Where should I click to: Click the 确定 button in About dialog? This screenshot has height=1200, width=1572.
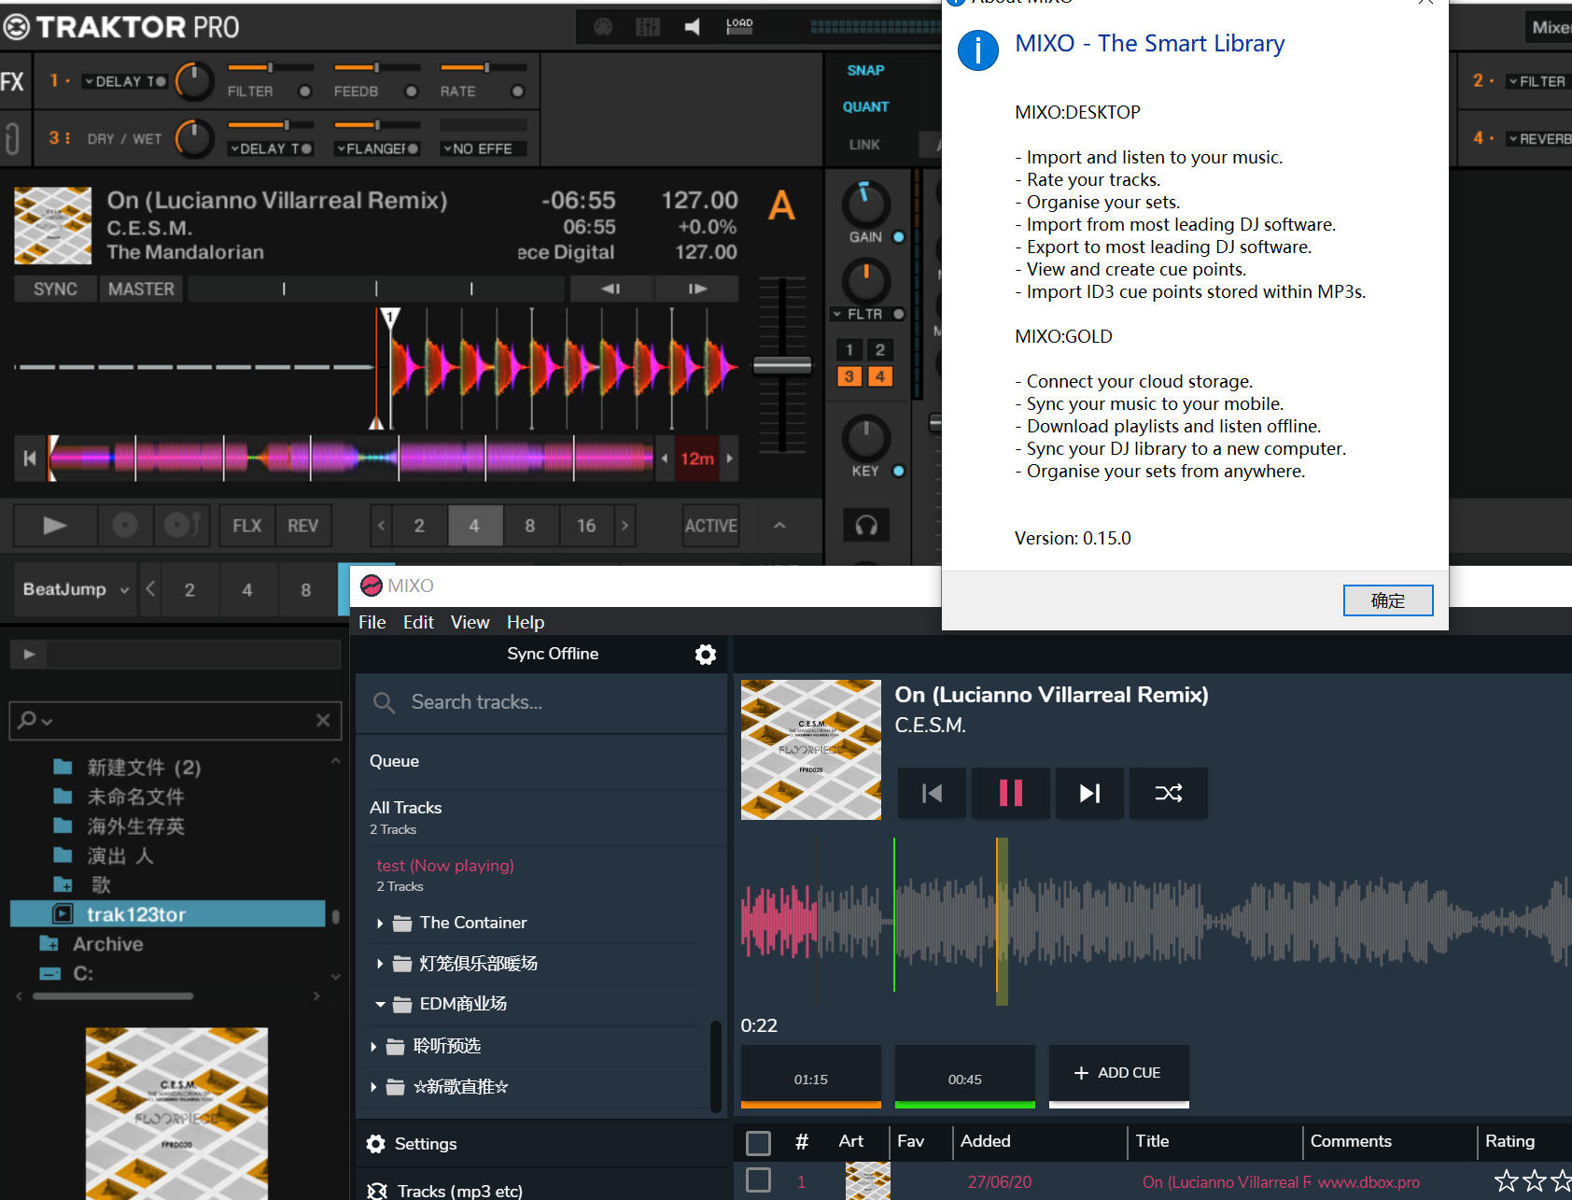(1387, 600)
